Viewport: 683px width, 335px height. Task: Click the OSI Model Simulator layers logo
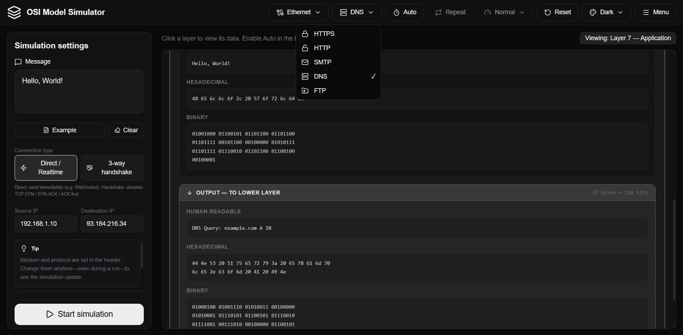coord(14,12)
